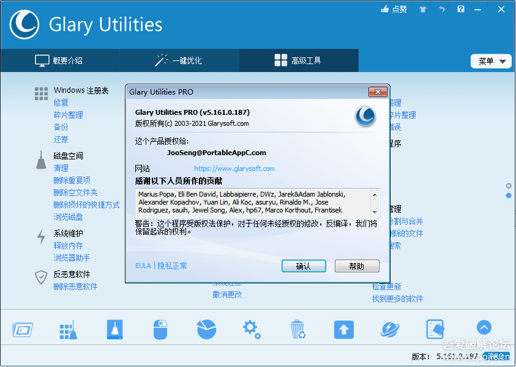The width and height of the screenshot is (516, 367).
Task: Launch the registry cleaner grid-and-broom dock icon
Action: coord(69,330)
